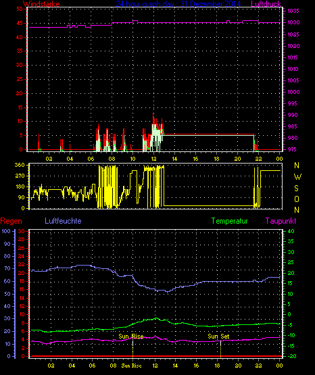315x375 pixels.
Task: Click the 980 pressure axis value
Action: coord(293,138)
